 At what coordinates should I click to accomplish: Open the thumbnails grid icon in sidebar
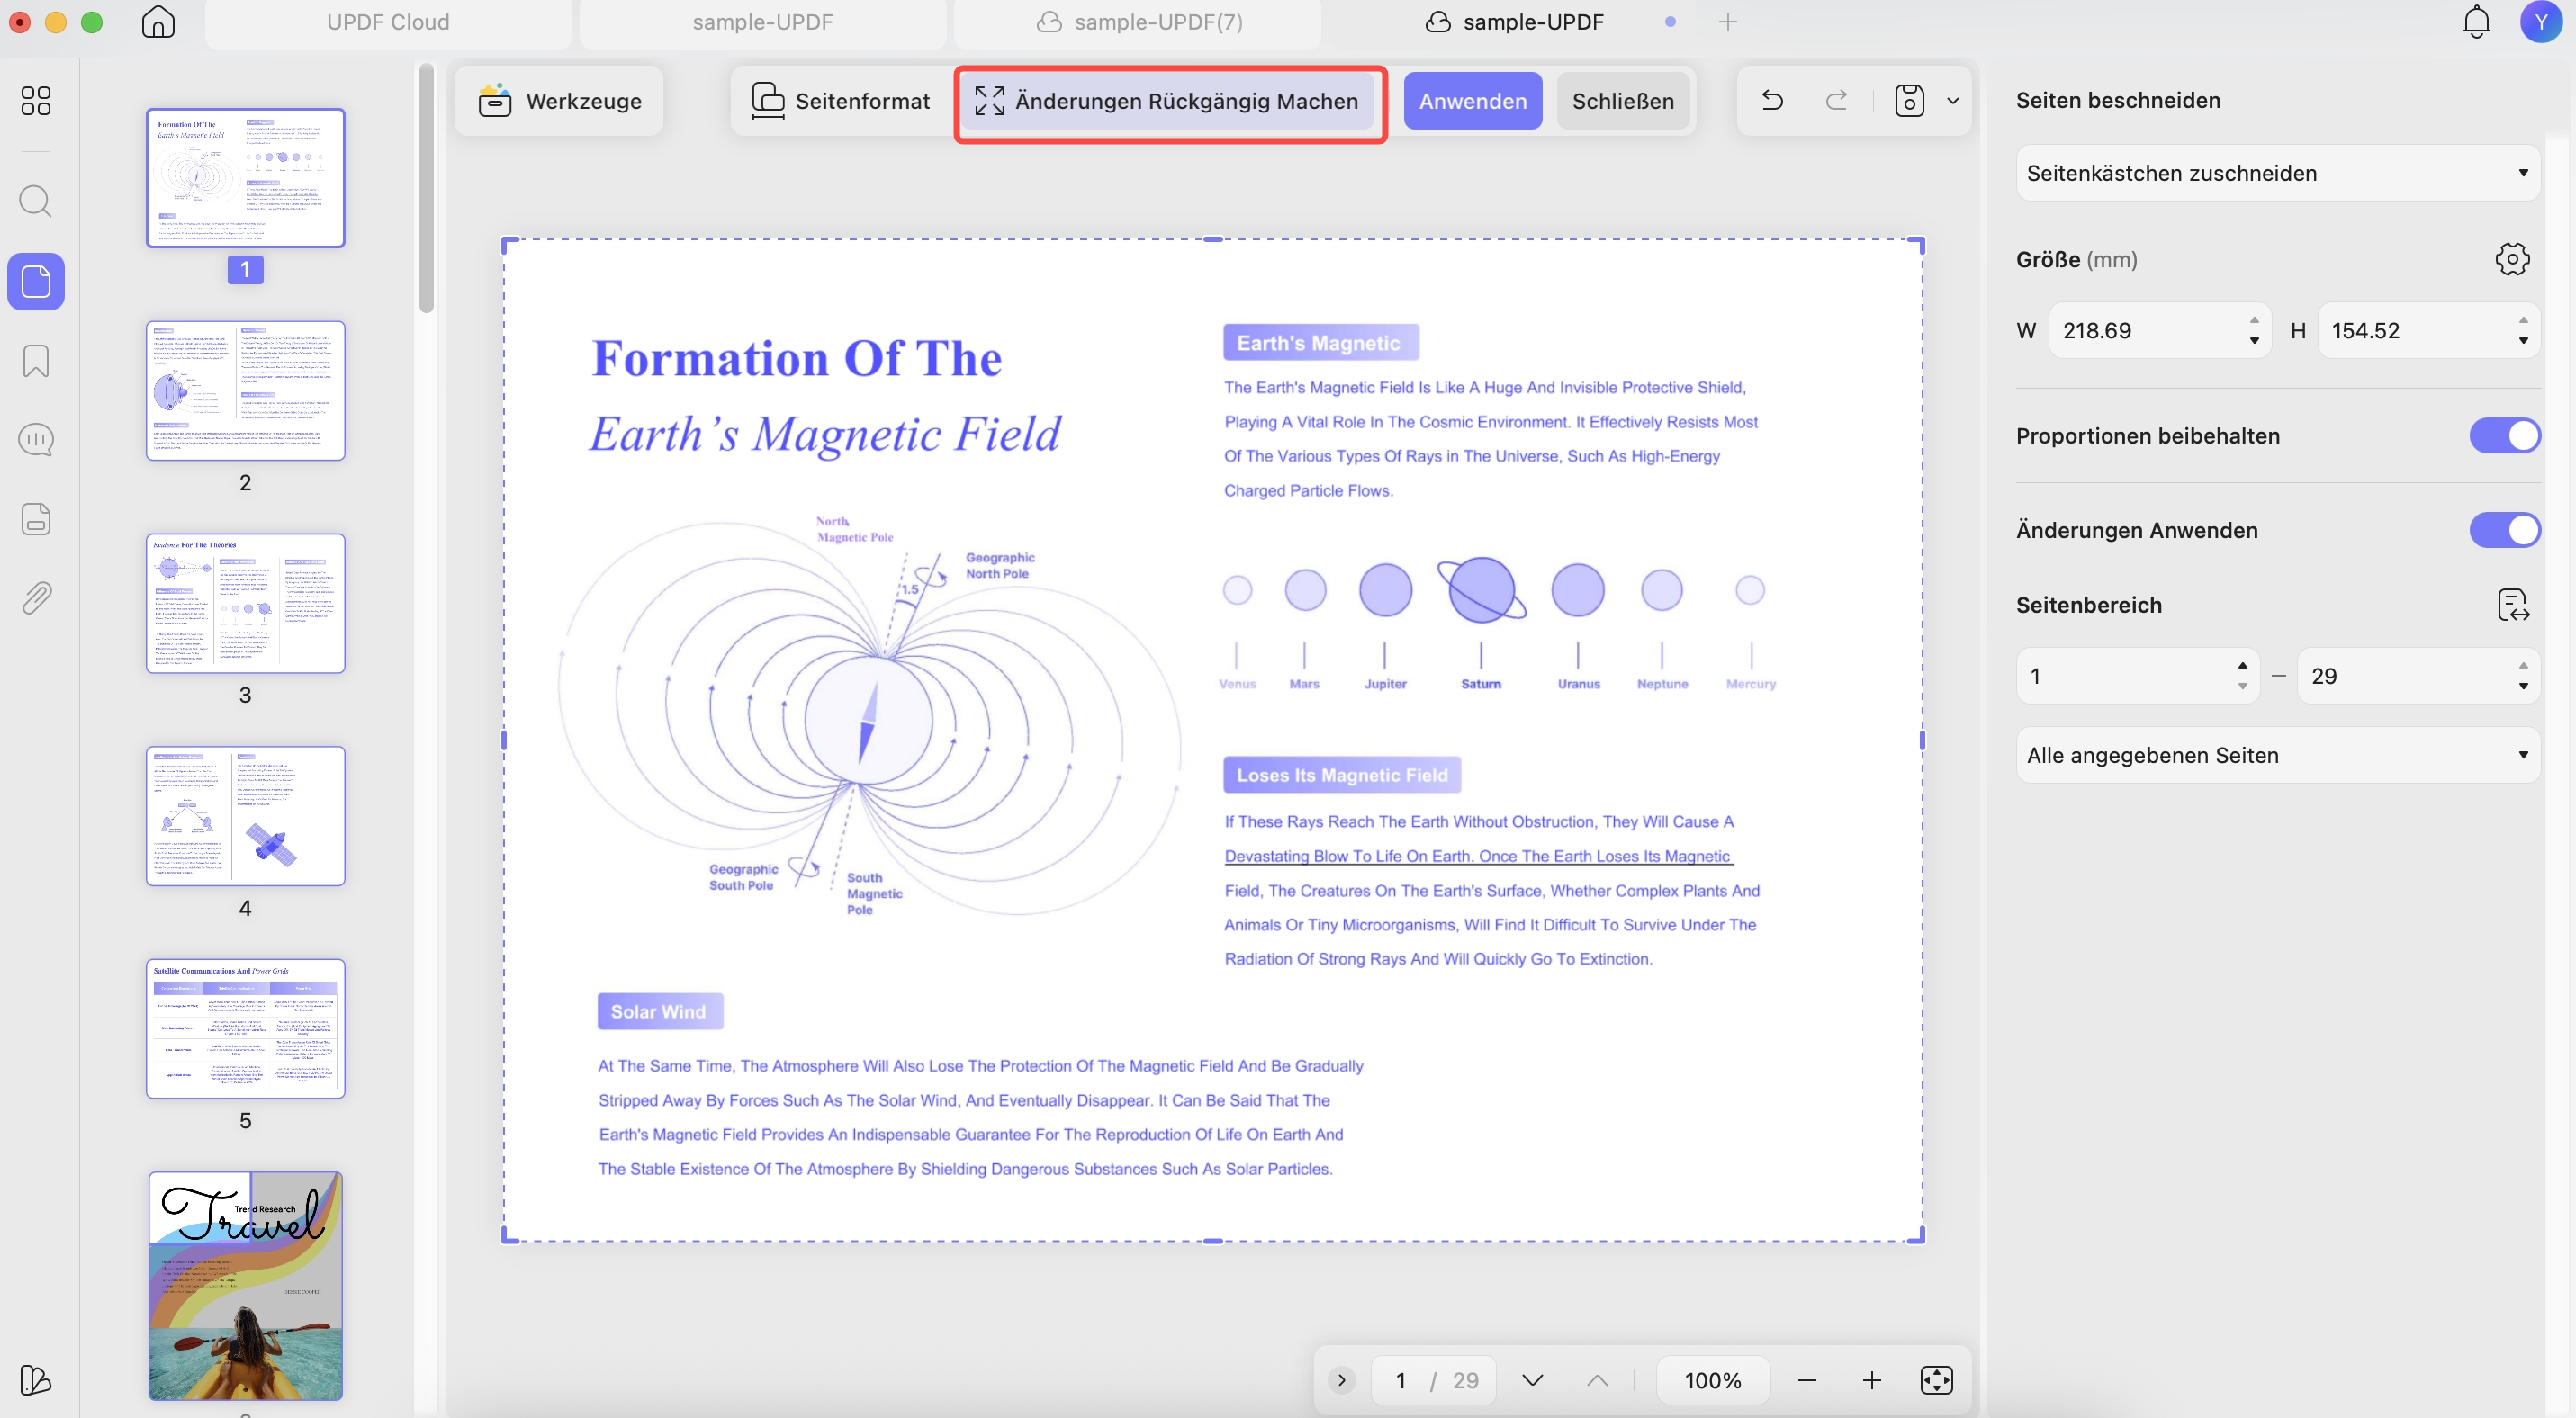click(x=36, y=101)
